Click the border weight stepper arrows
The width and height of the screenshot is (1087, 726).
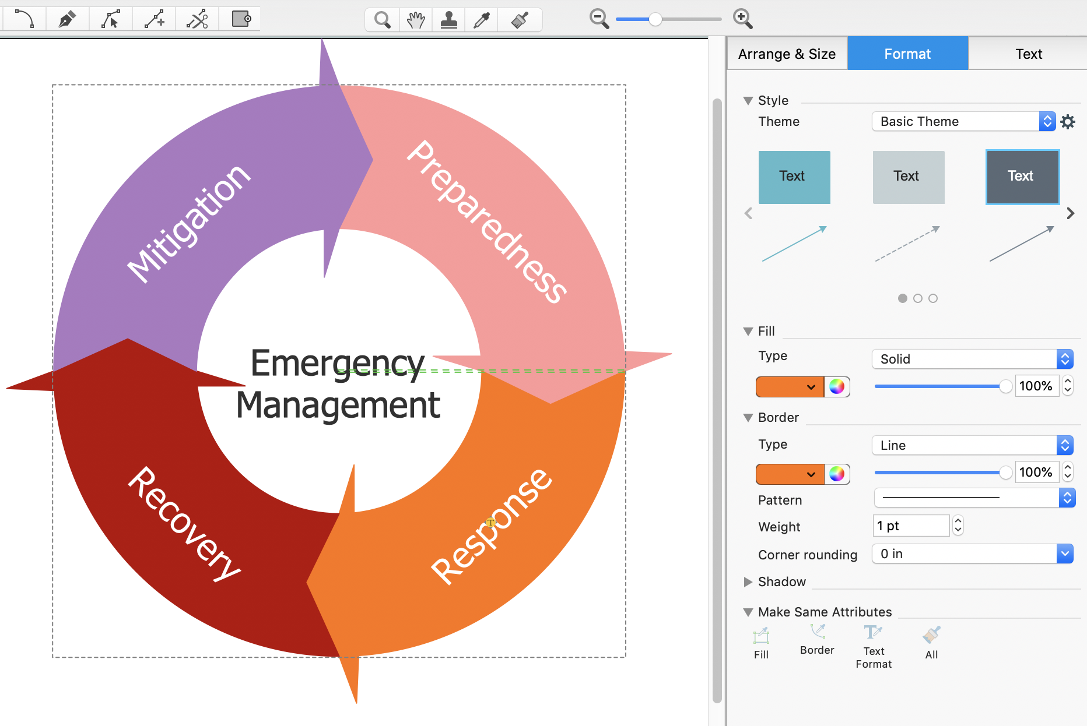(x=958, y=526)
